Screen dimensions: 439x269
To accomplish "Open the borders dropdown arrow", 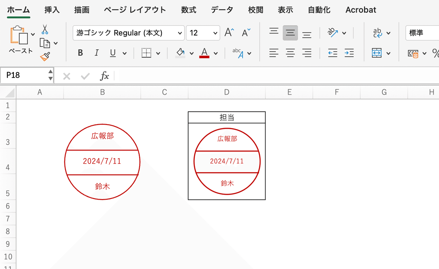I will pyautogui.click(x=159, y=53).
